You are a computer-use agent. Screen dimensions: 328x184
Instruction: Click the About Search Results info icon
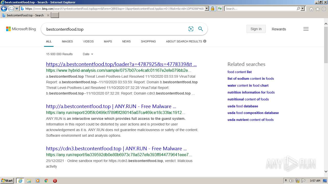coord(205,41)
